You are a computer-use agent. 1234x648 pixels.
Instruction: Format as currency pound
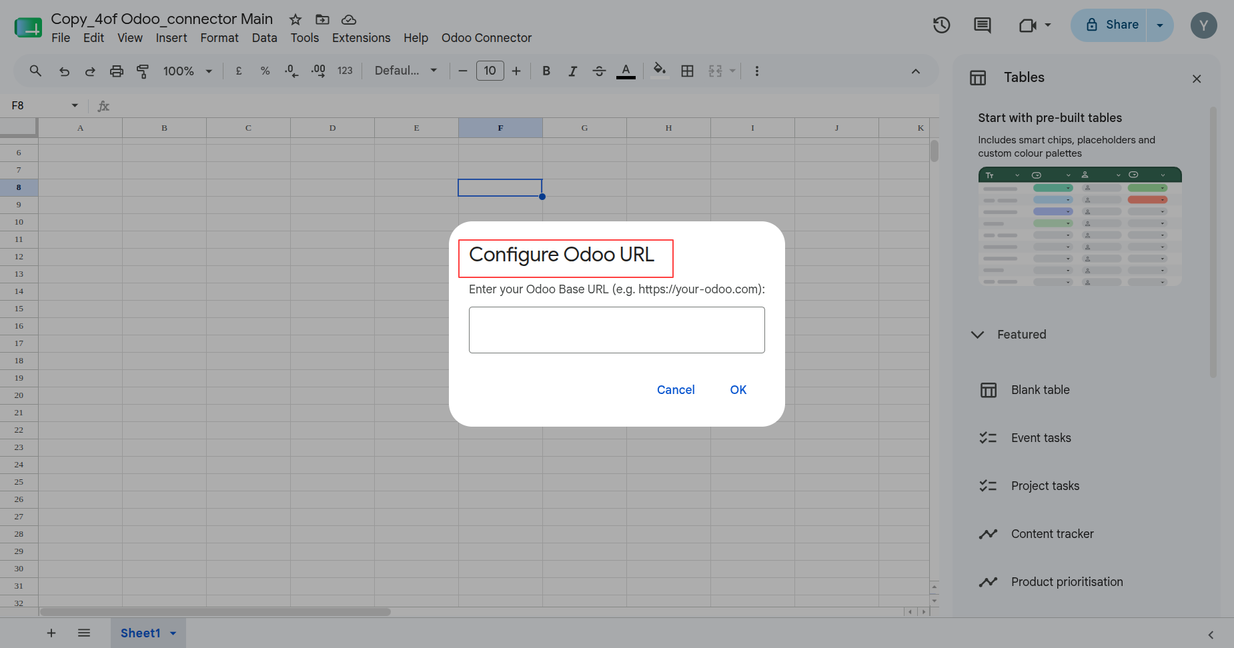tap(239, 71)
